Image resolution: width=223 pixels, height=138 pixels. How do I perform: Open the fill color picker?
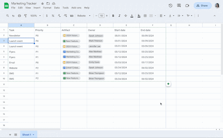[139, 16]
